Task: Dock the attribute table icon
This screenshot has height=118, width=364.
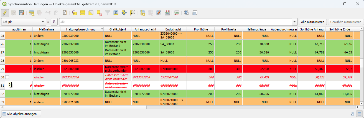Action: 195,12
